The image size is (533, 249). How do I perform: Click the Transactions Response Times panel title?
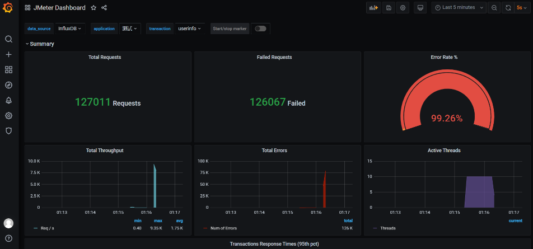tap(274, 244)
